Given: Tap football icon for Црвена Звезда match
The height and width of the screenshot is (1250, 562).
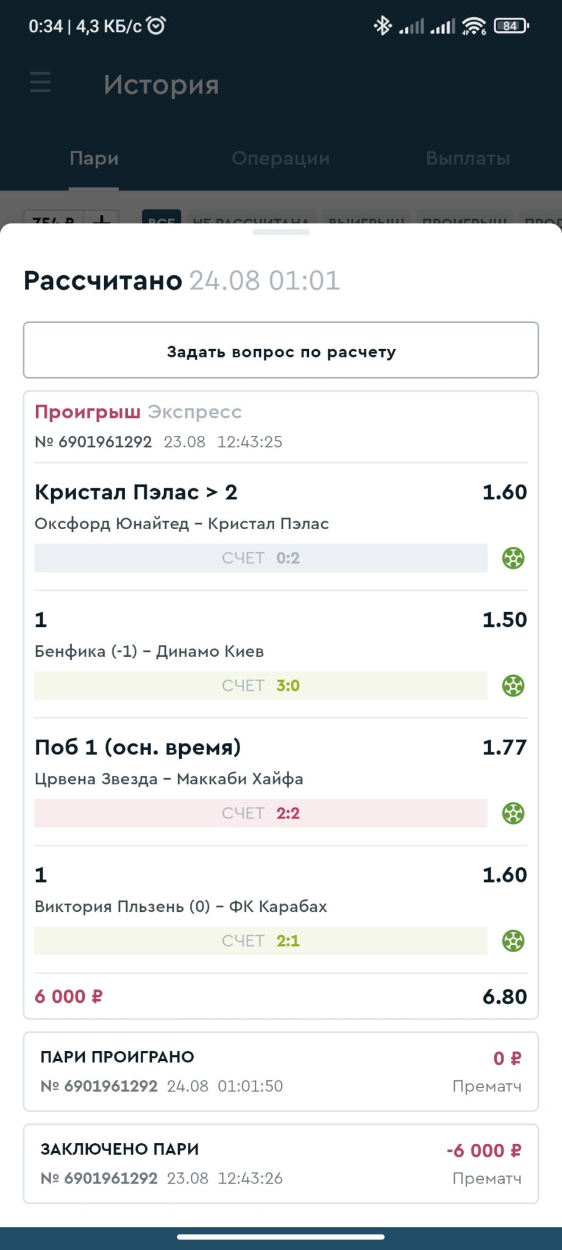Looking at the screenshot, I should [513, 813].
